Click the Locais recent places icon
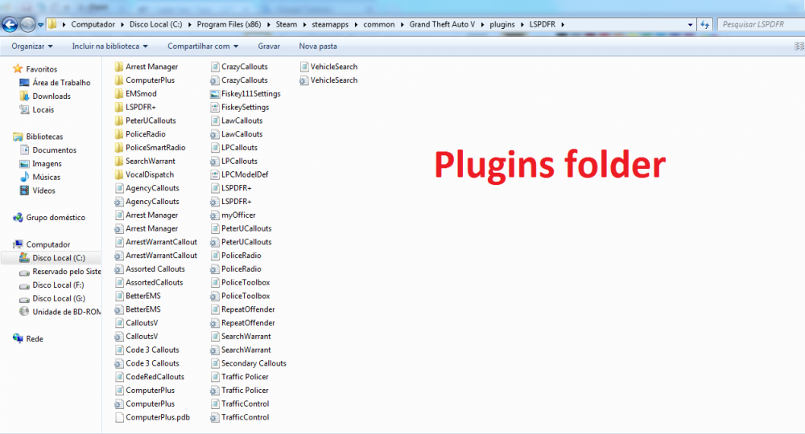This screenshot has height=434, width=805. pyautogui.click(x=24, y=109)
